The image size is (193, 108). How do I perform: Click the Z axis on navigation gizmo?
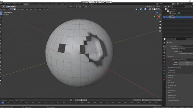point(157,13)
